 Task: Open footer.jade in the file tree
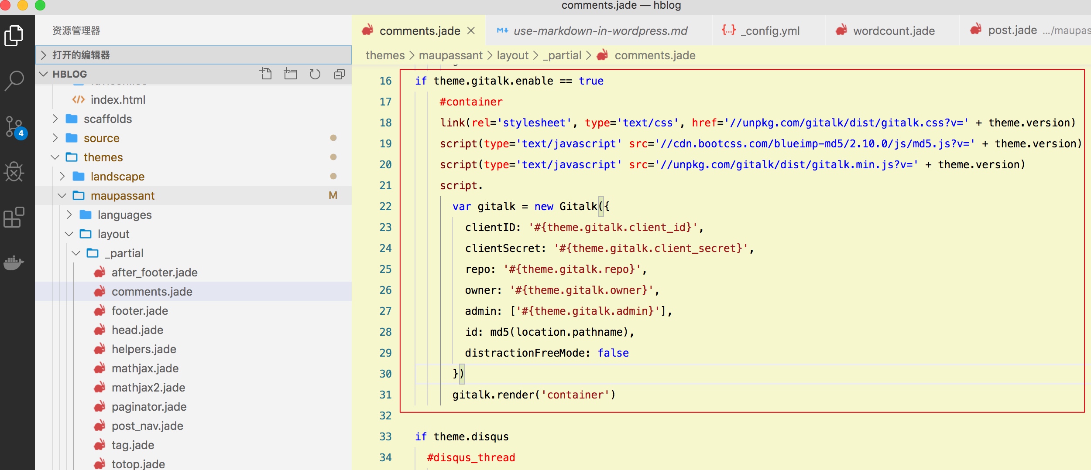pos(193,311)
